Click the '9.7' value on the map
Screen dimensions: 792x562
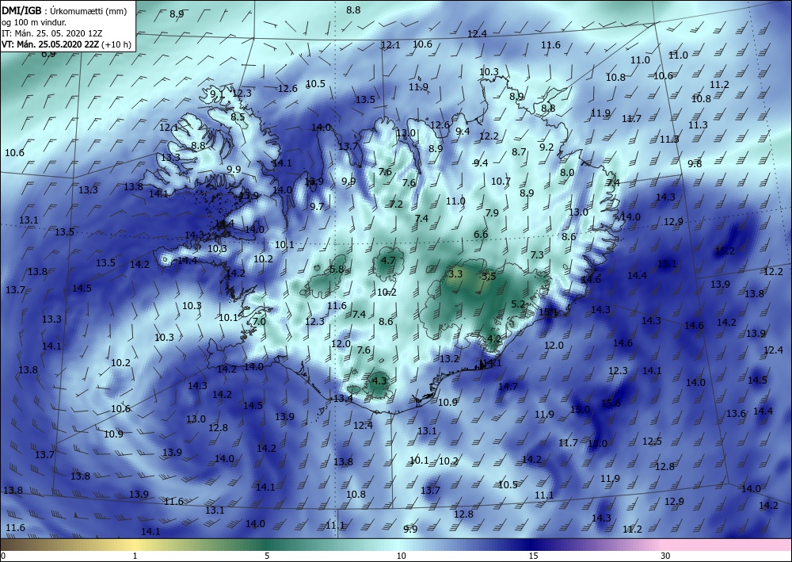(317, 206)
